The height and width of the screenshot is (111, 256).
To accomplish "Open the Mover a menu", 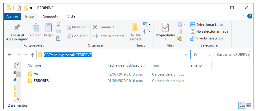I will point(78,27).
